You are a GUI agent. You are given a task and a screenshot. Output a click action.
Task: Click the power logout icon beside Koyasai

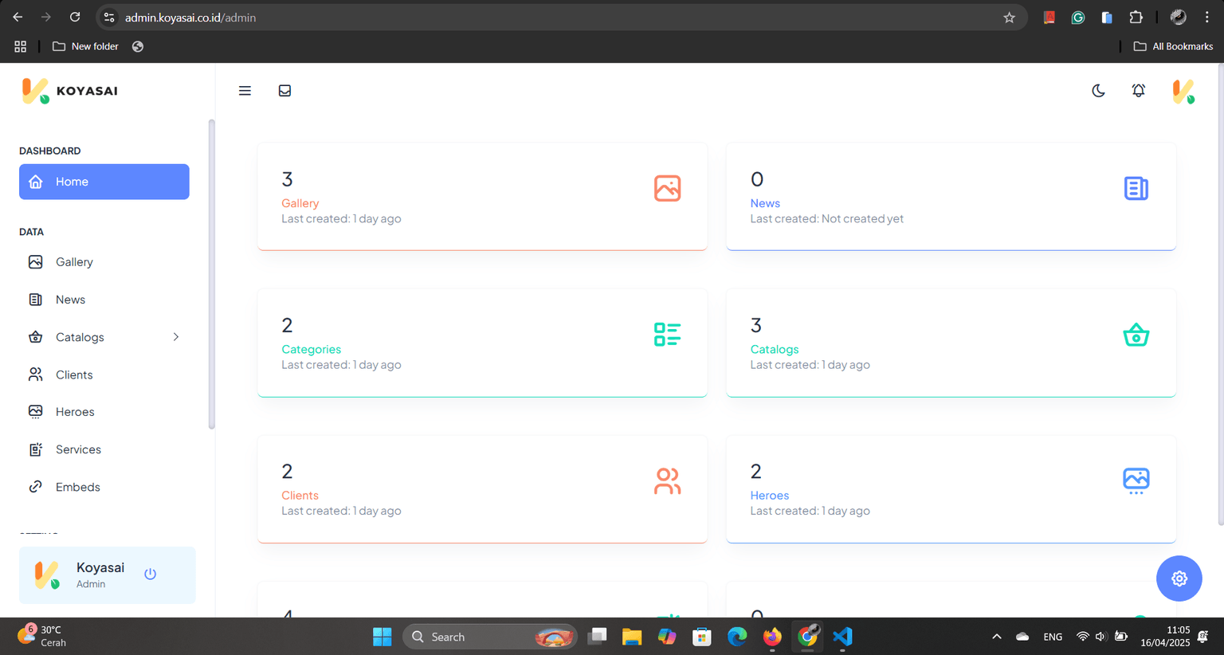150,574
